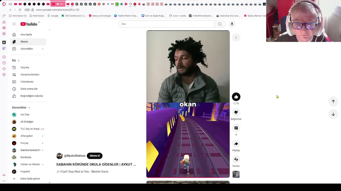
Task: Open the slow roads bookmark
Action: coord(177,16)
